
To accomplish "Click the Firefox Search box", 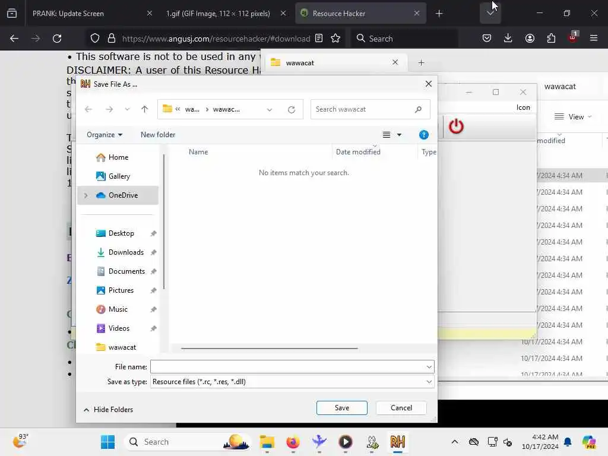I will pyautogui.click(x=404, y=39).
